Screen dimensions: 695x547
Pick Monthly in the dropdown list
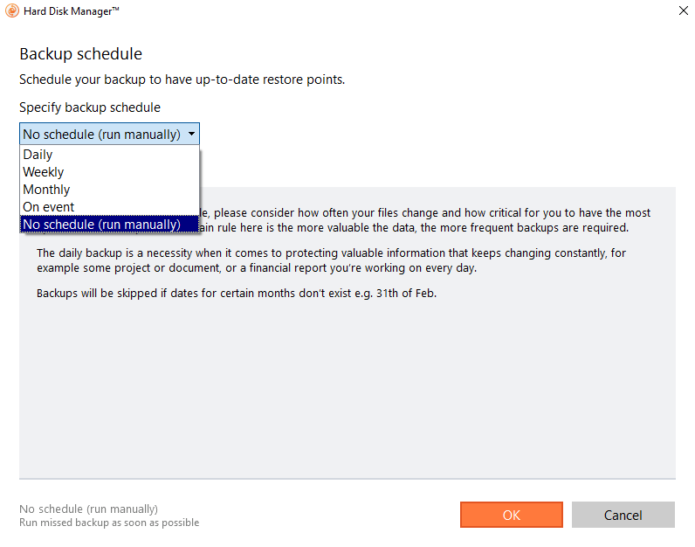click(109, 190)
